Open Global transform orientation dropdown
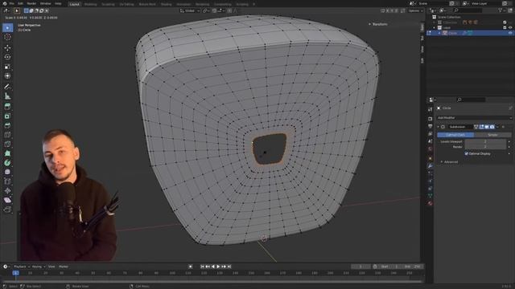This screenshot has width=515, height=289. pos(190,10)
